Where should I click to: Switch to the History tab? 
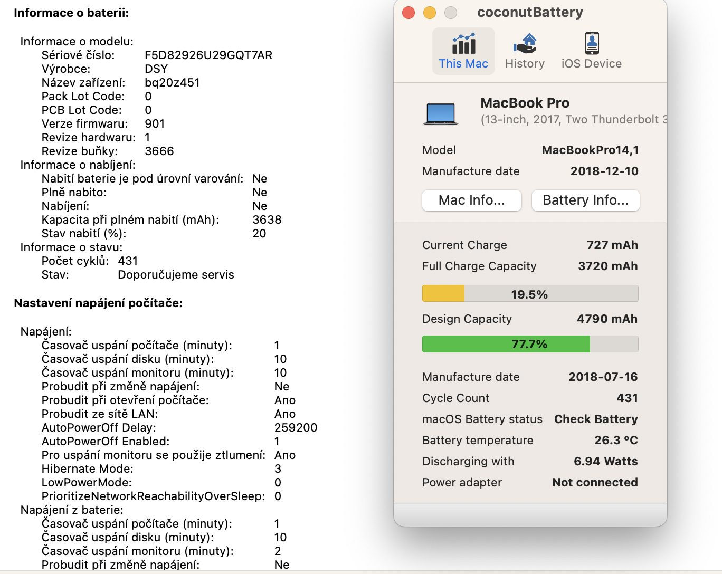point(525,51)
